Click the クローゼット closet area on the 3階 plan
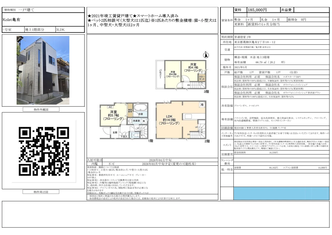Screen dimensions: 332x235 202,77
